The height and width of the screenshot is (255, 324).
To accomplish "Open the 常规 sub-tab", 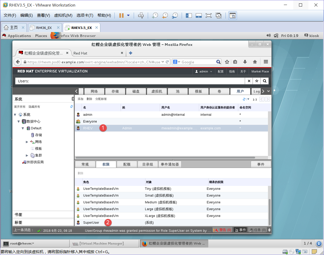I will point(85,164).
